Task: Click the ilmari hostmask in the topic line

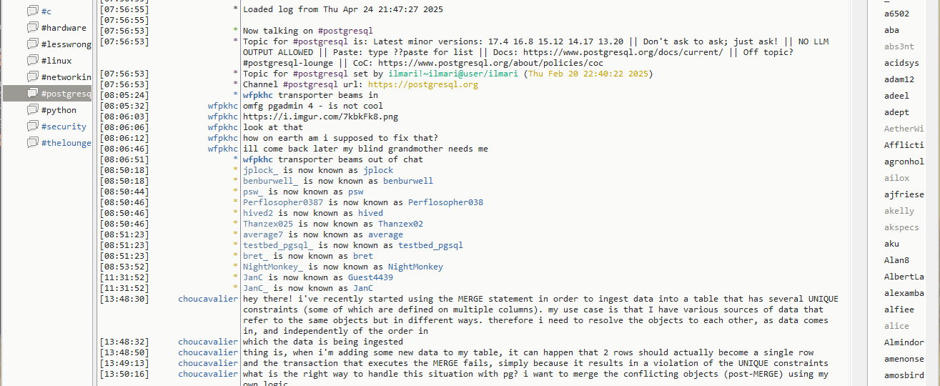Action: point(450,74)
